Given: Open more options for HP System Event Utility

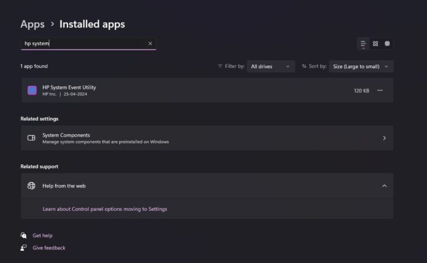Looking at the screenshot, I should pos(380,91).
